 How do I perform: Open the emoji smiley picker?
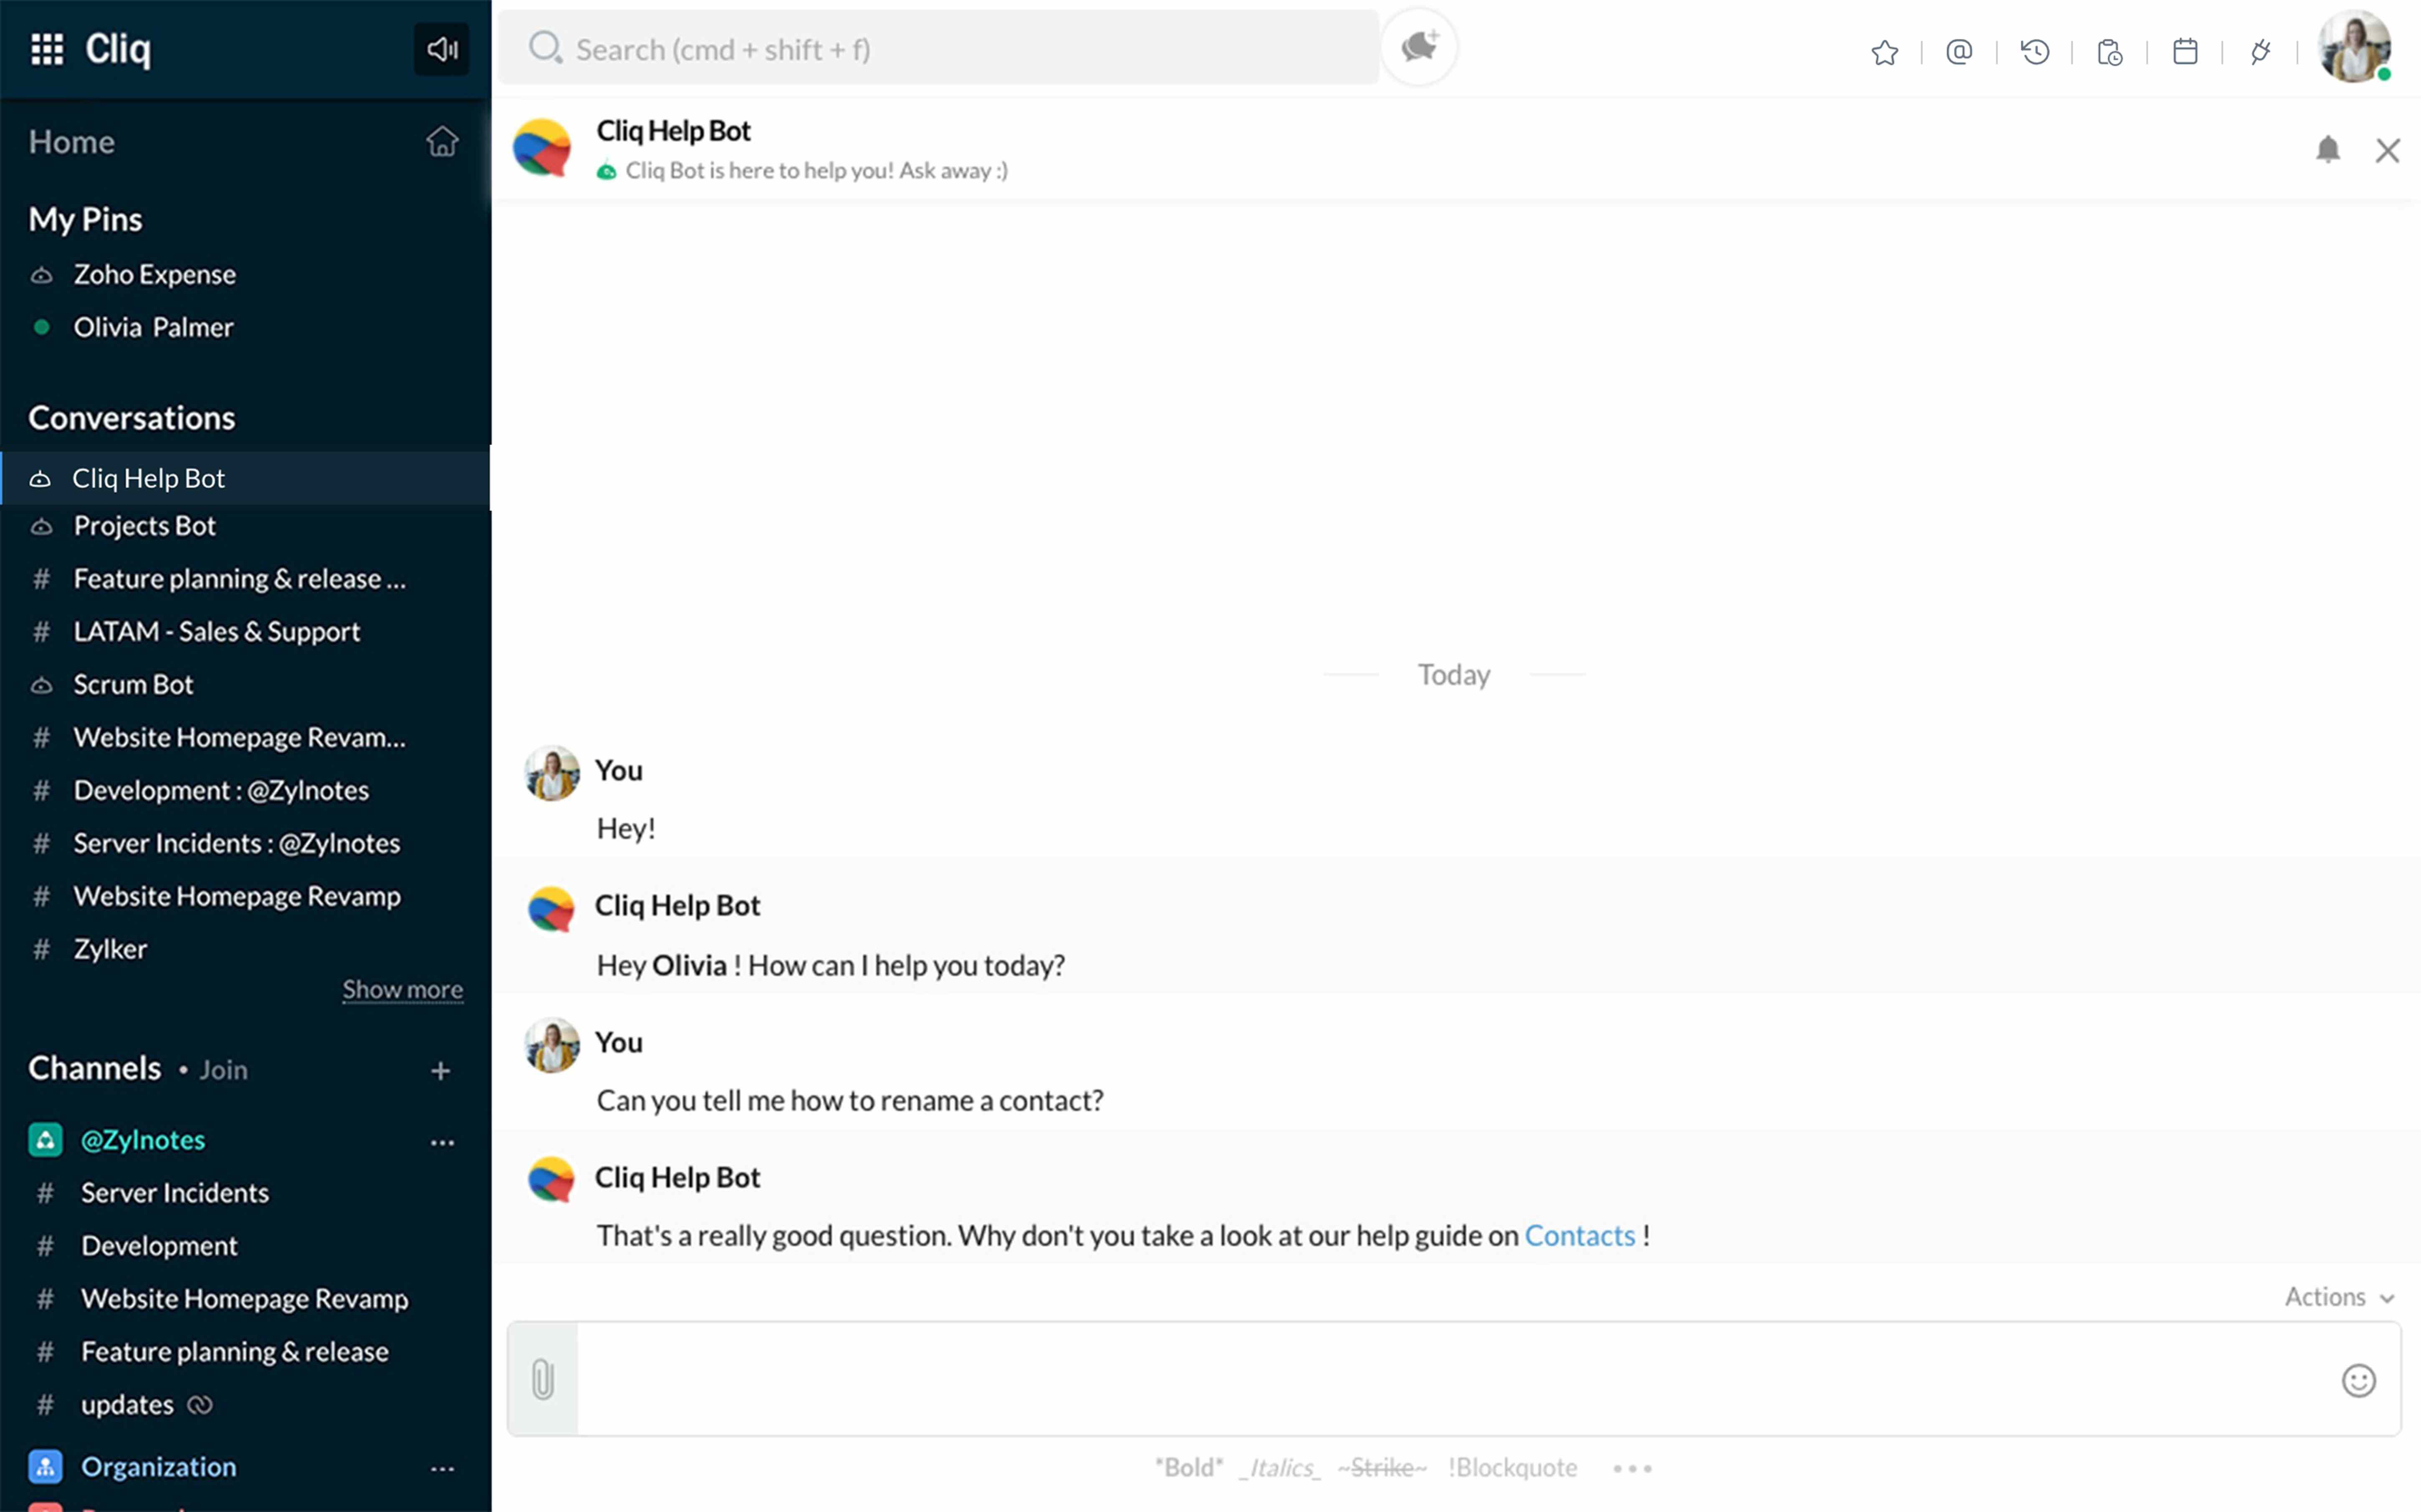[x=2358, y=1380]
